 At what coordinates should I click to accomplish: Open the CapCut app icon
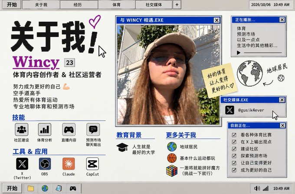pos(92,164)
